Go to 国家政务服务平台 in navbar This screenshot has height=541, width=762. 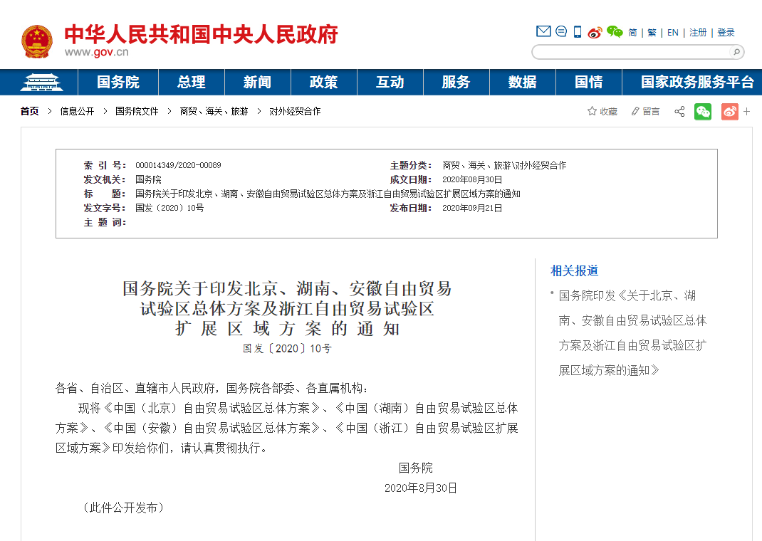click(696, 83)
